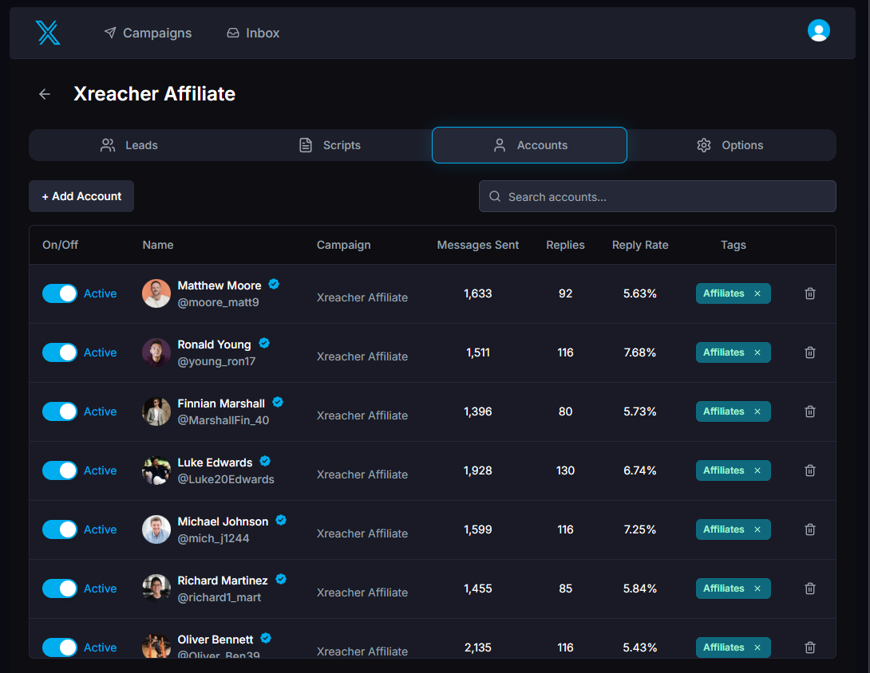Switch to the Scripts tab
The image size is (870, 673).
pyautogui.click(x=330, y=145)
